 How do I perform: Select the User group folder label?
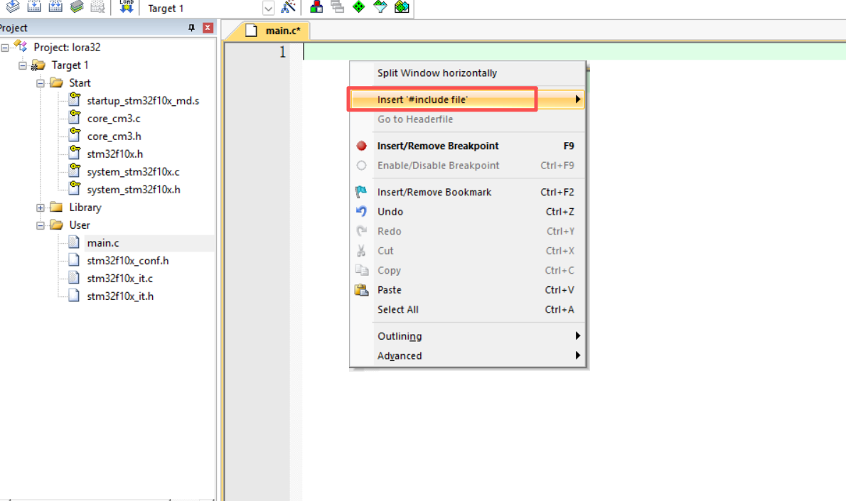click(80, 225)
